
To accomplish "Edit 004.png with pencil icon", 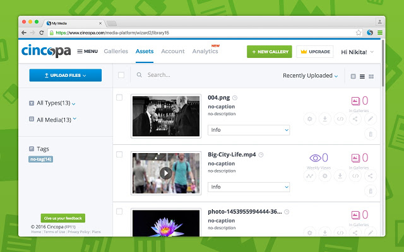I will [x=371, y=119].
